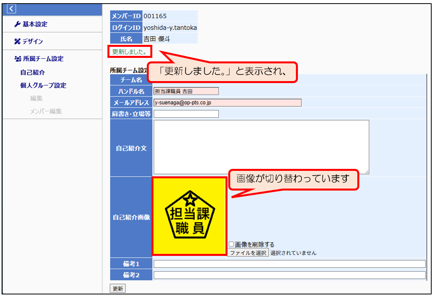
Task: Click the ファイルを選択 button
Action: click(248, 253)
